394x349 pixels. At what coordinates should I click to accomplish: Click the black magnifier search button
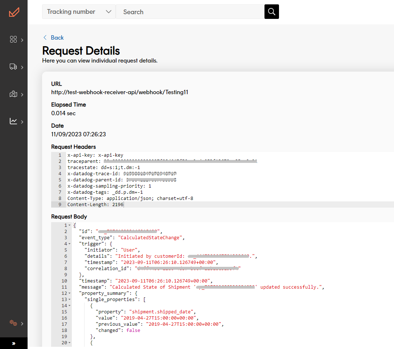point(272,12)
